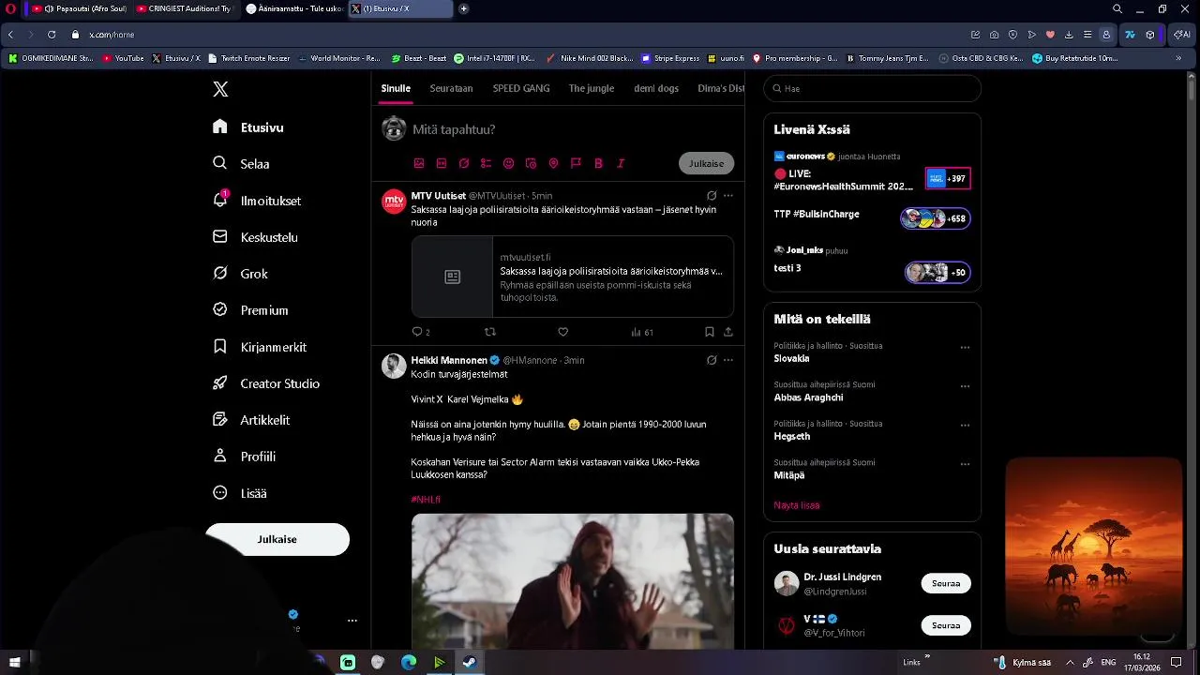Open Ilmoitukset notifications

coord(256,201)
